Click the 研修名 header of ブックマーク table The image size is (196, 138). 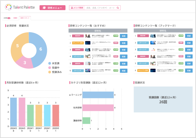pyautogui.click(x=163, y=30)
